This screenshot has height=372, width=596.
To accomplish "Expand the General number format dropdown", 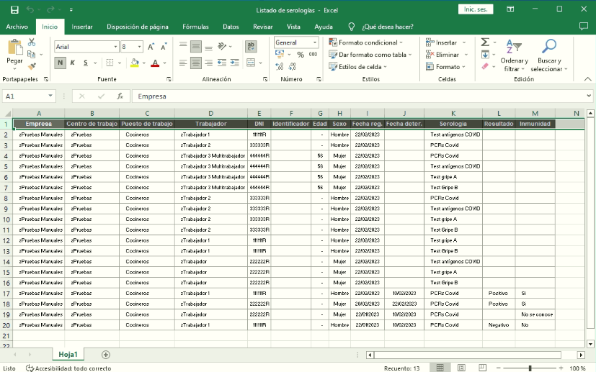I will 315,43.
